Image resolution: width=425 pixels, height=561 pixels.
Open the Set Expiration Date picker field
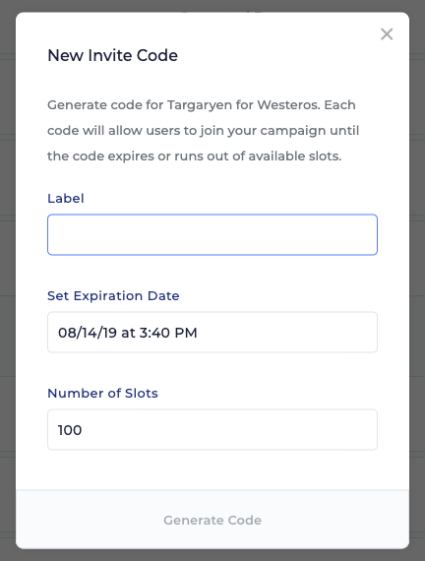[x=212, y=332]
